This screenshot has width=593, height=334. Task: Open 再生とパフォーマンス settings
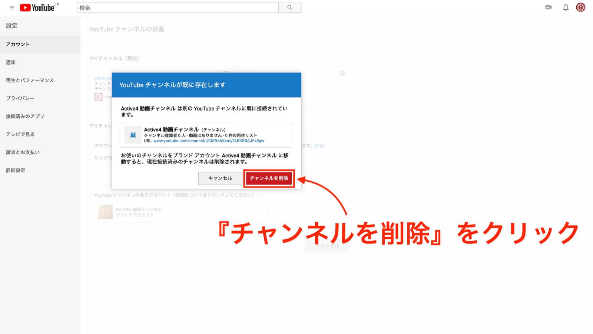click(40, 80)
